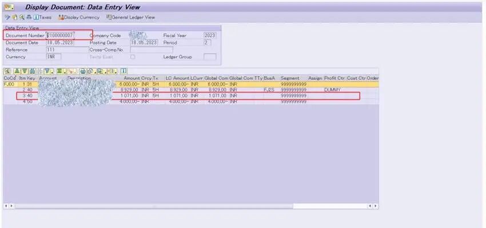Click the DUMMY profit center cell

pos(333,89)
